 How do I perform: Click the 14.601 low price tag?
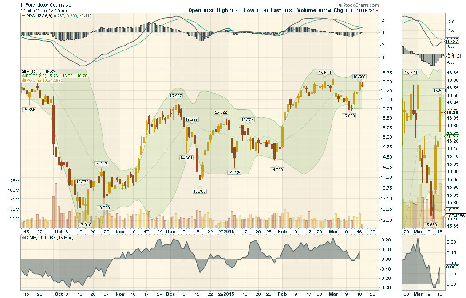186,158
